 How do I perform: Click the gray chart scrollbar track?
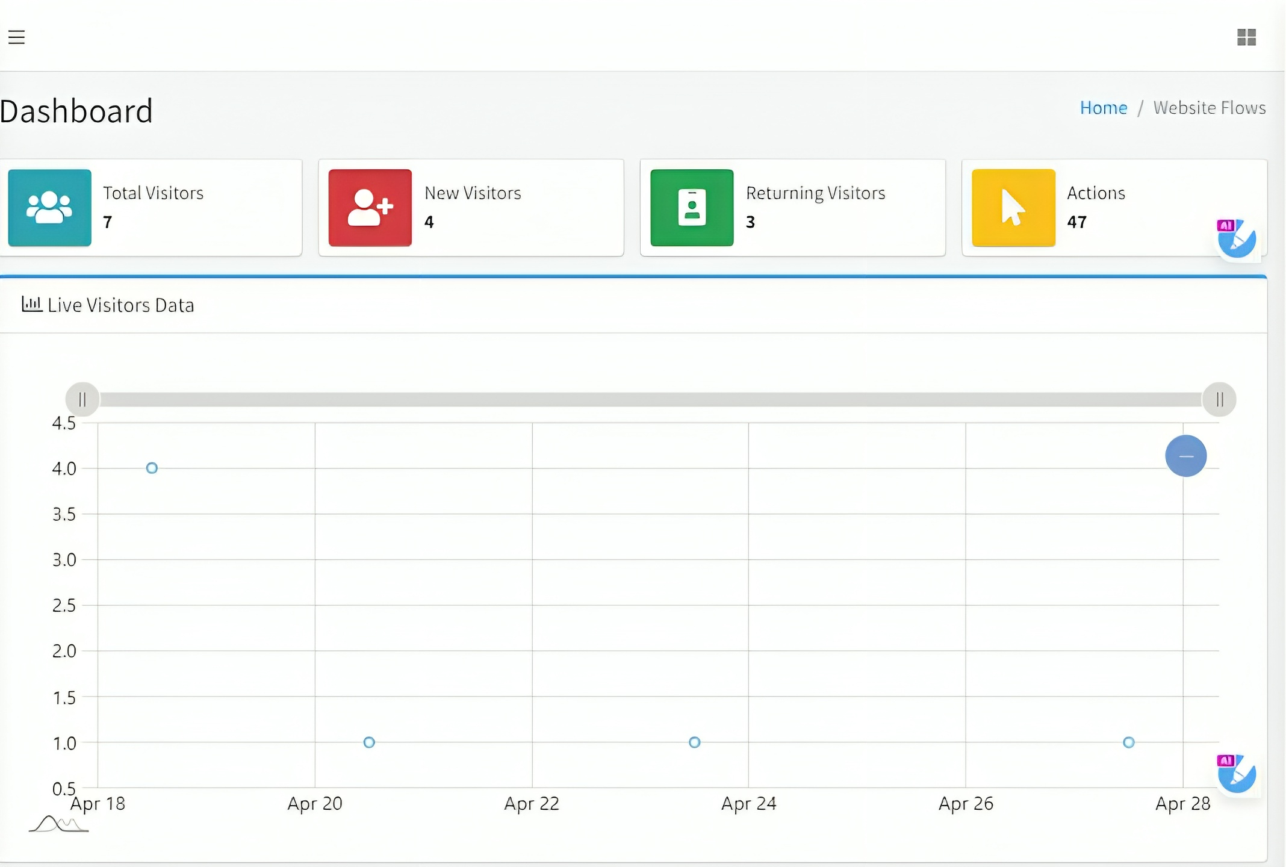[650, 399]
